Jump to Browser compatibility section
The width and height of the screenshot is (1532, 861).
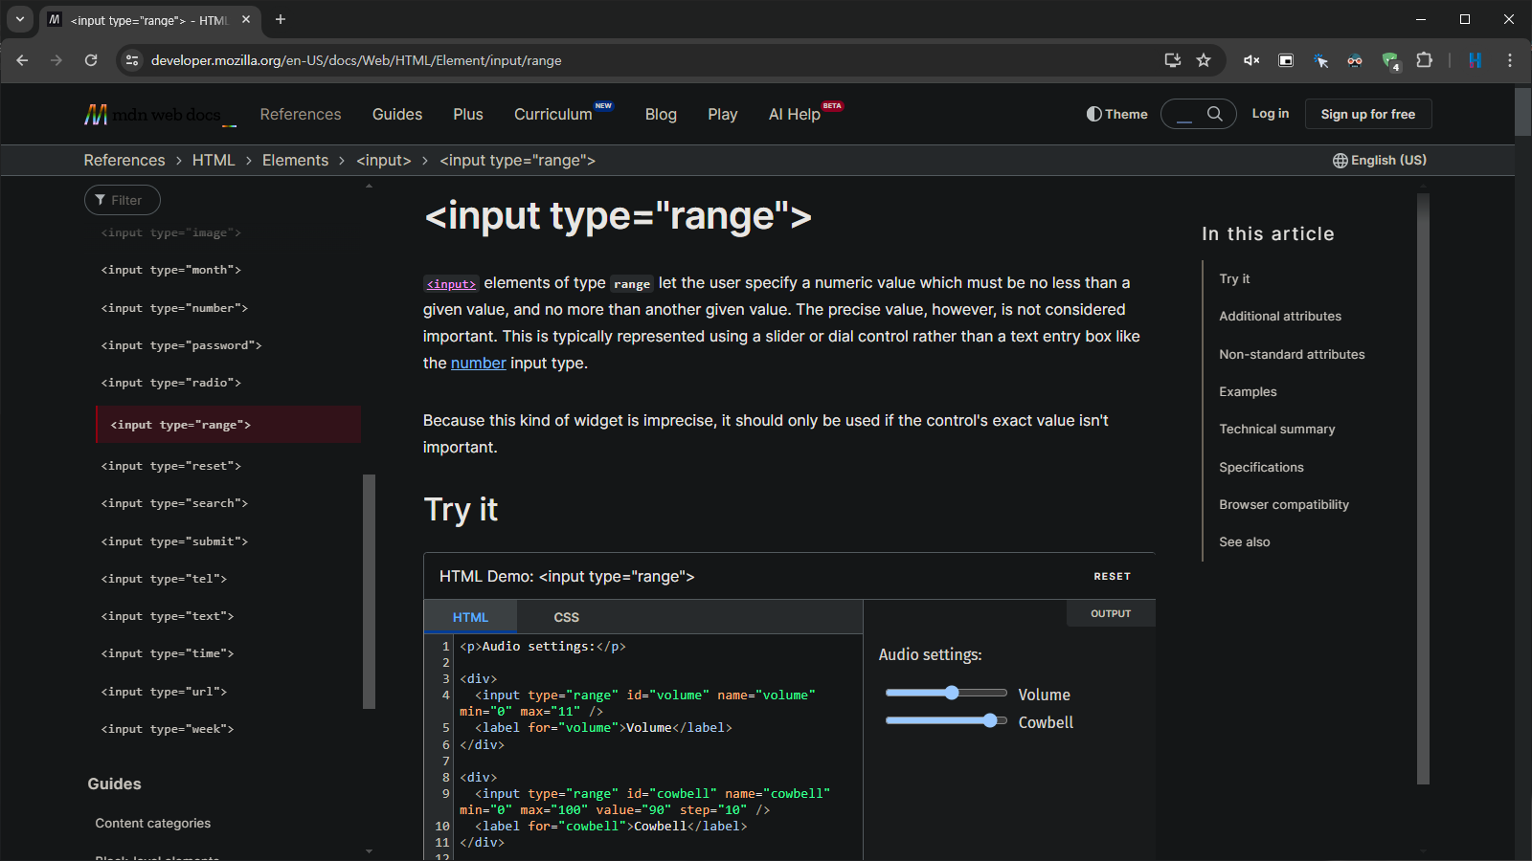[x=1284, y=504]
